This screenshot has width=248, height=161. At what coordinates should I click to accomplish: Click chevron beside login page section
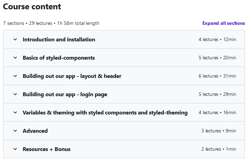click(15, 94)
